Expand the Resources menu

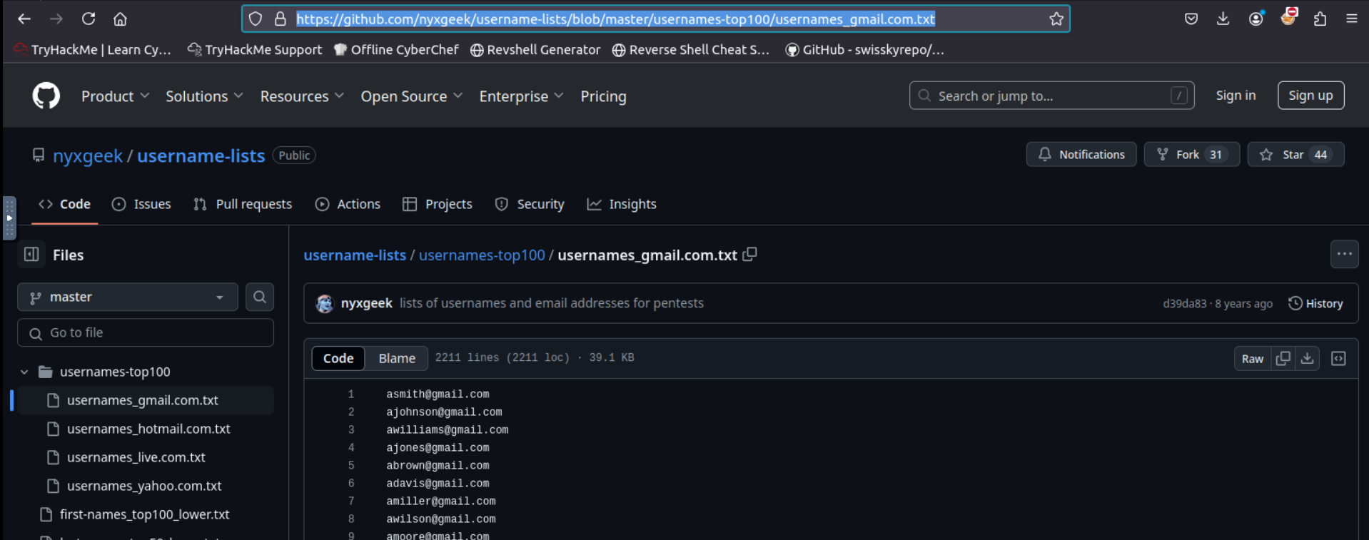click(x=302, y=96)
